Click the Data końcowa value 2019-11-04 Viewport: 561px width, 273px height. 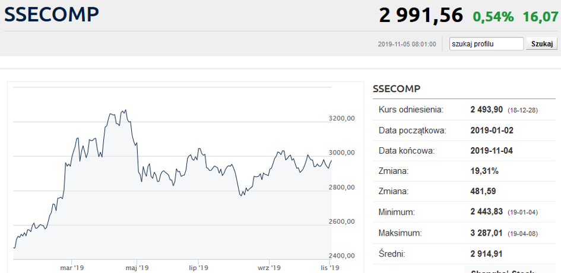pos(492,151)
